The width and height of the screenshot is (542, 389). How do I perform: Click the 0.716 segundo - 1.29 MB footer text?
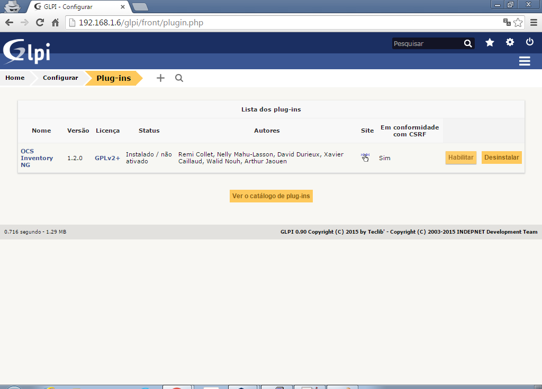[x=35, y=232]
